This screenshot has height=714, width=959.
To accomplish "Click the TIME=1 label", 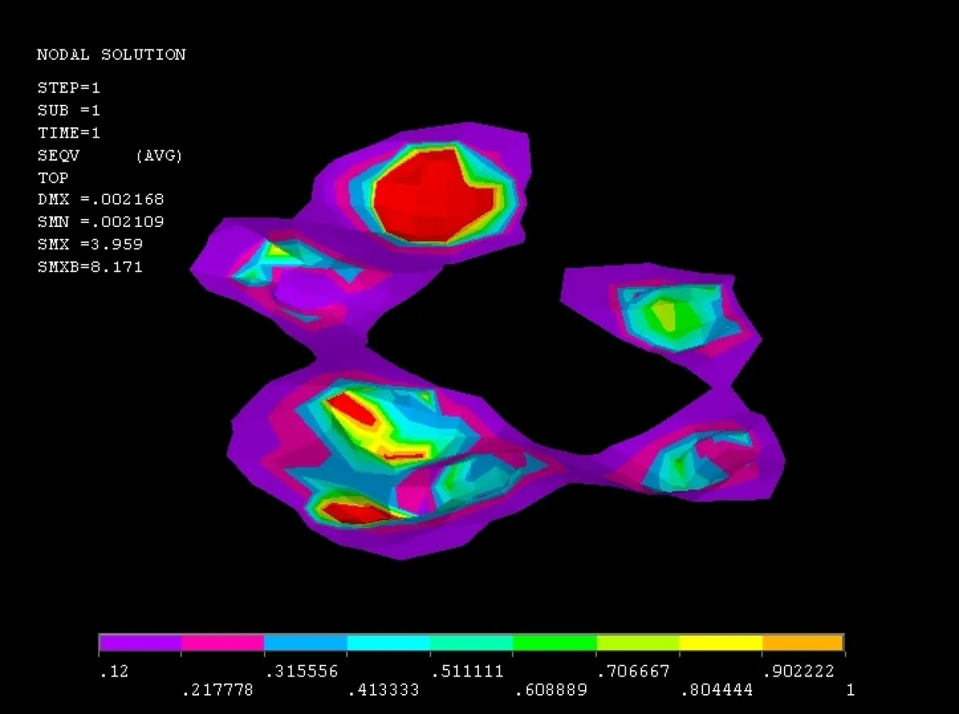I will 69,133.
